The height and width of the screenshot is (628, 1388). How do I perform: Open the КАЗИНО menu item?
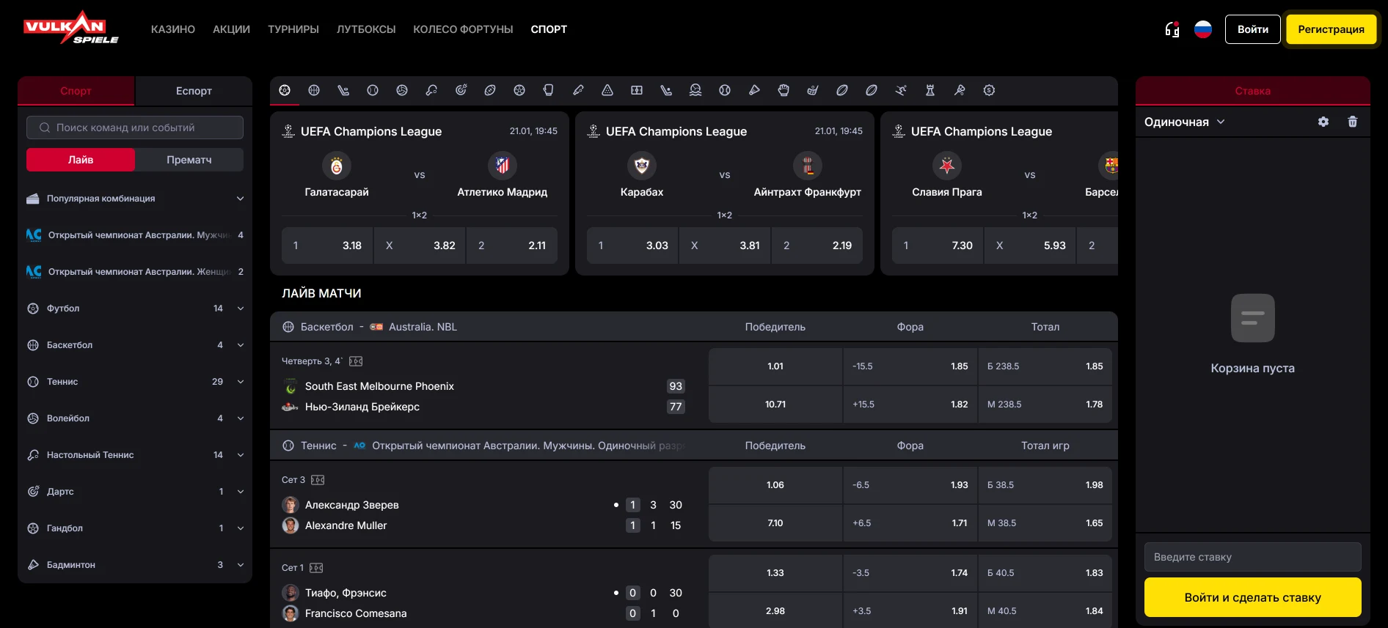pyautogui.click(x=173, y=29)
